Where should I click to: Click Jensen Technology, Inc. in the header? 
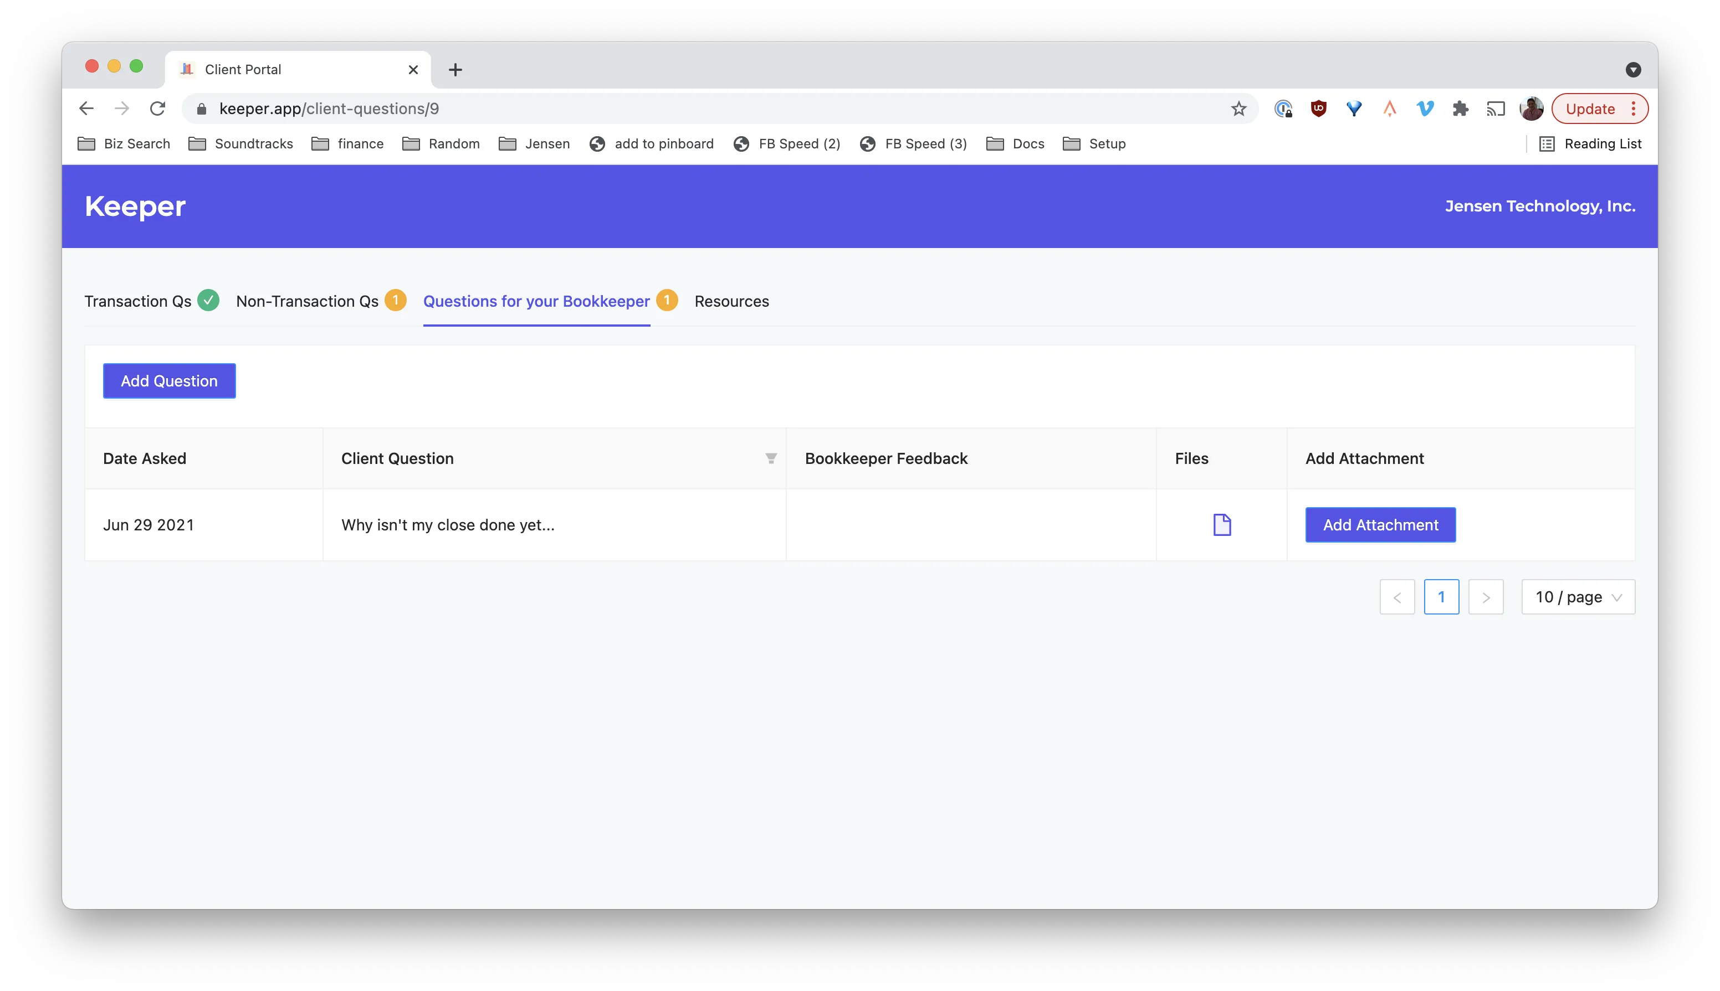(x=1540, y=207)
